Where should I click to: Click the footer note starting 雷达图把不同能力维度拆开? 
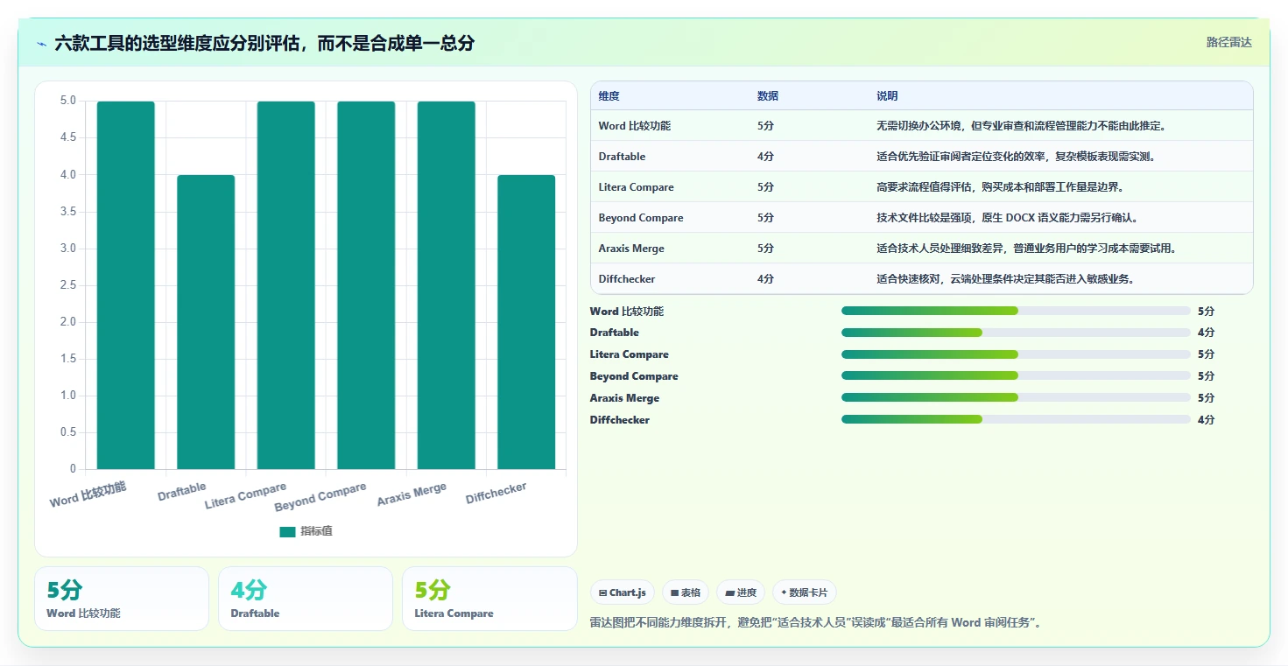[816, 623]
